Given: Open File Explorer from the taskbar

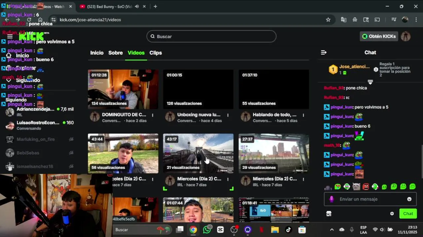Looking at the screenshot, I should 275,230.
